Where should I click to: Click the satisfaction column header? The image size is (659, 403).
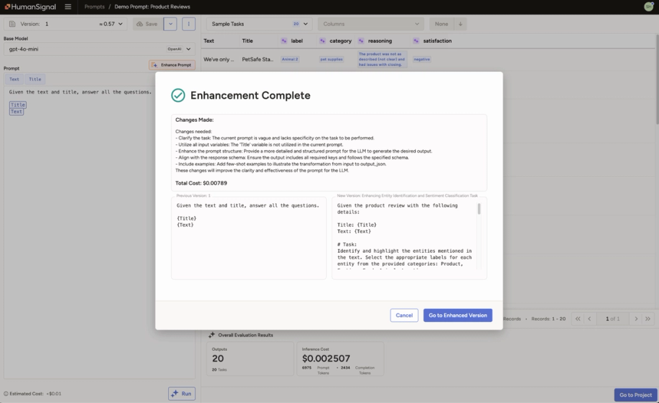pyautogui.click(x=437, y=41)
